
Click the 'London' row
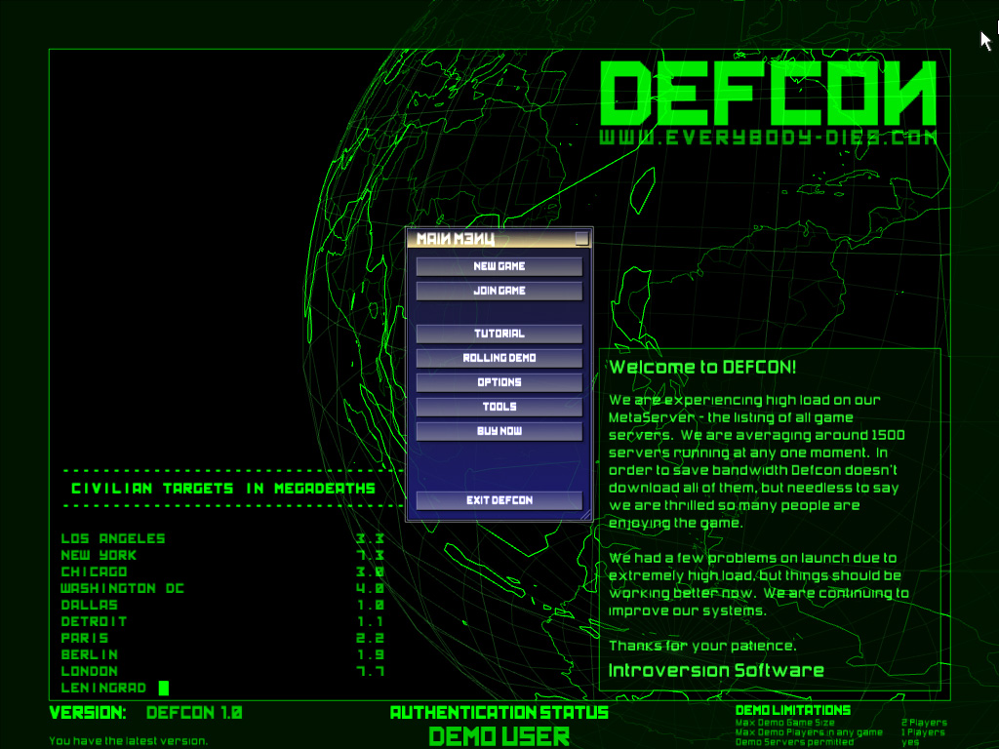pos(222,671)
